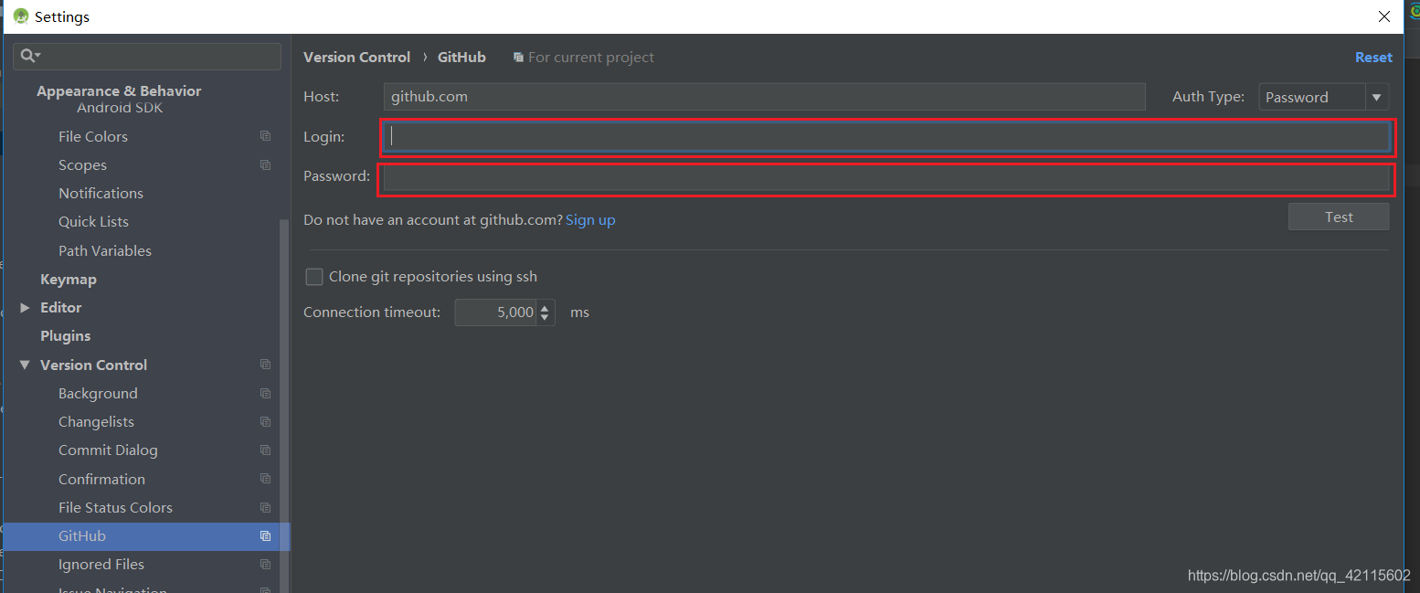Click the project icon next to Version Control
1420x593 pixels.
tap(265, 365)
